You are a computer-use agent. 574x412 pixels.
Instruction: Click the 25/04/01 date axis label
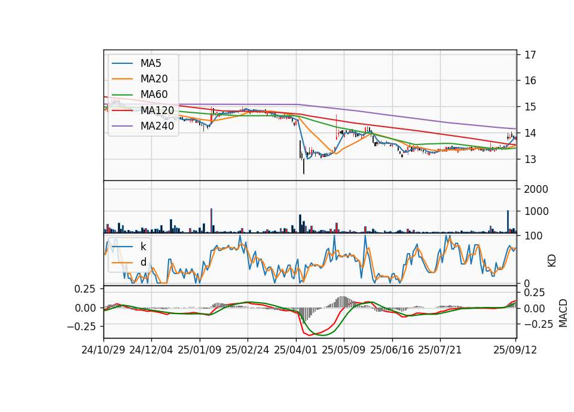click(296, 350)
